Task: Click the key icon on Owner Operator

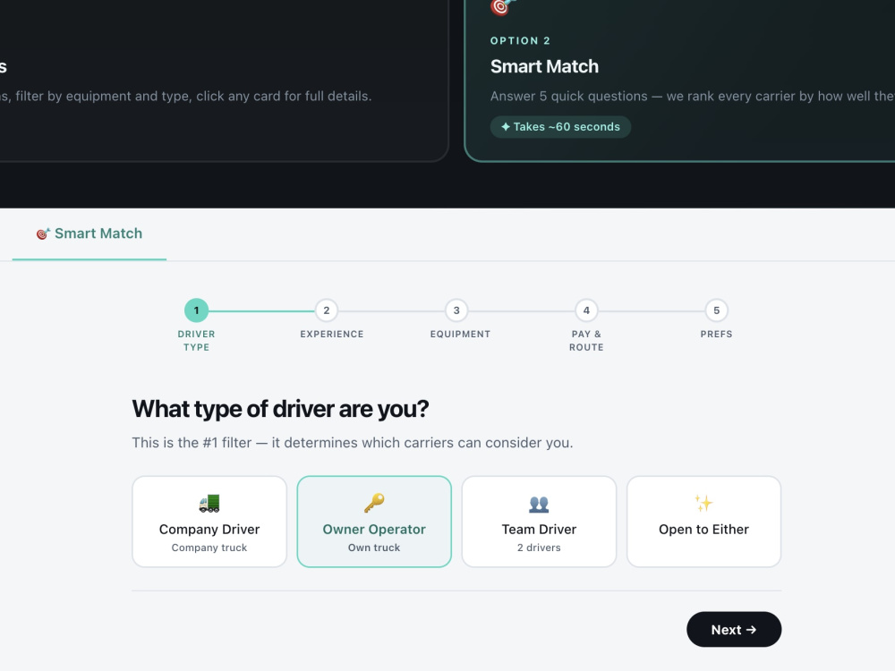Action: coord(374,503)
